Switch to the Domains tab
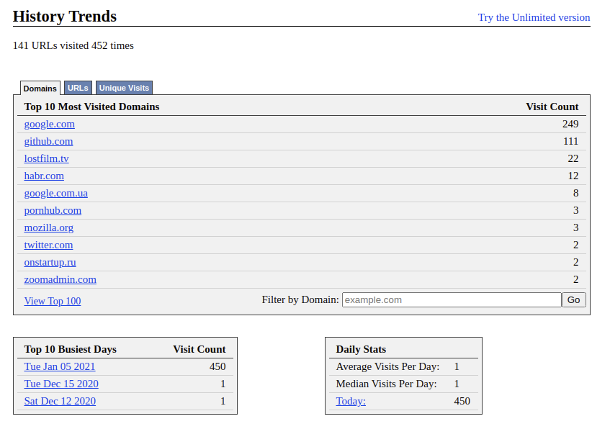The height and width of the screenshot is (429, 610). (x=40, y=89)
